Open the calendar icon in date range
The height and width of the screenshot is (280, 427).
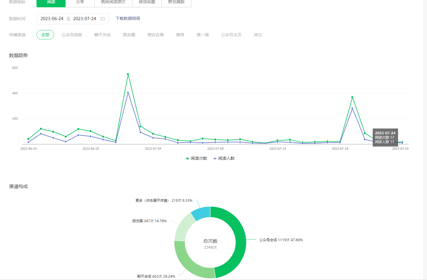[103, 19]
